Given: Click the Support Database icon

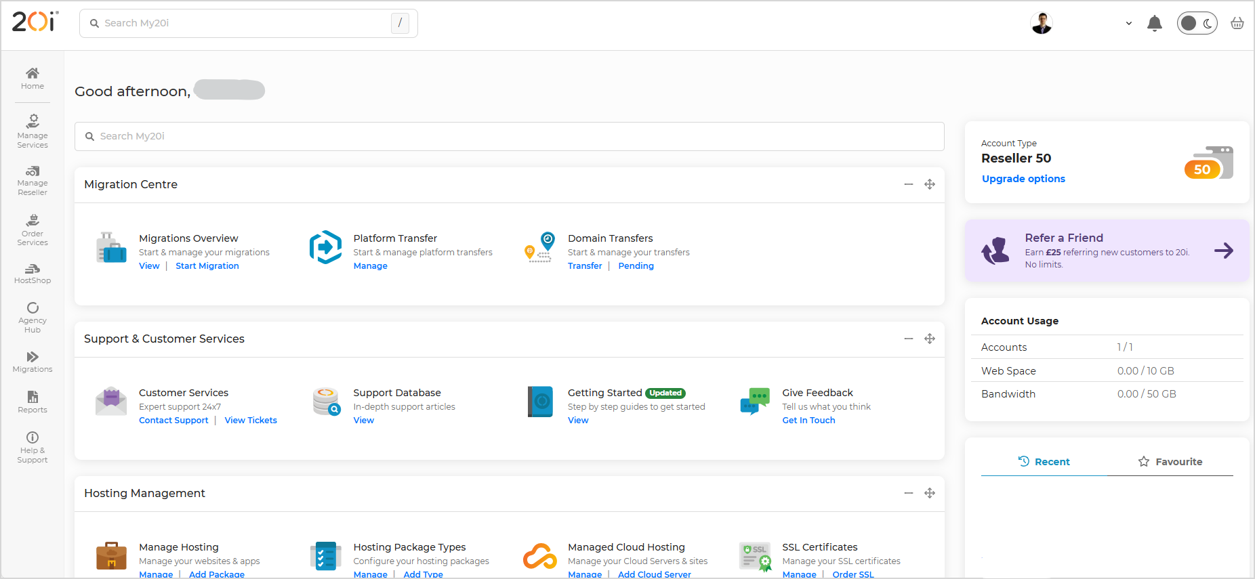Looking at the screenshot, I should click(326, 402).
